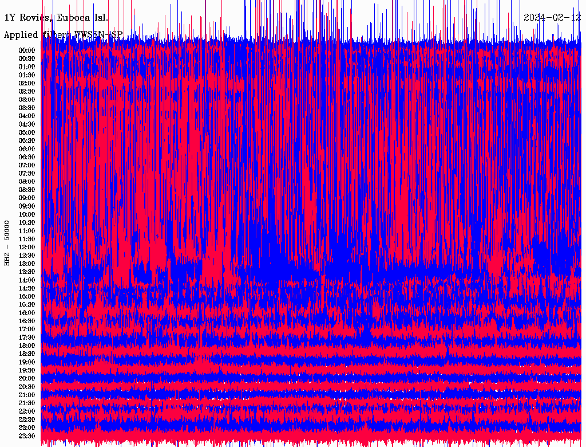
Task: Click the station title "1Y Rovies, Euboea Isl."
Action: 56,17
